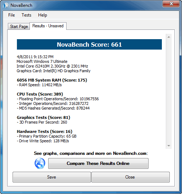This screenshot has width=182, height=194.
Task: Click the scrollbar down arrow
Action: (x=169, y=146)
